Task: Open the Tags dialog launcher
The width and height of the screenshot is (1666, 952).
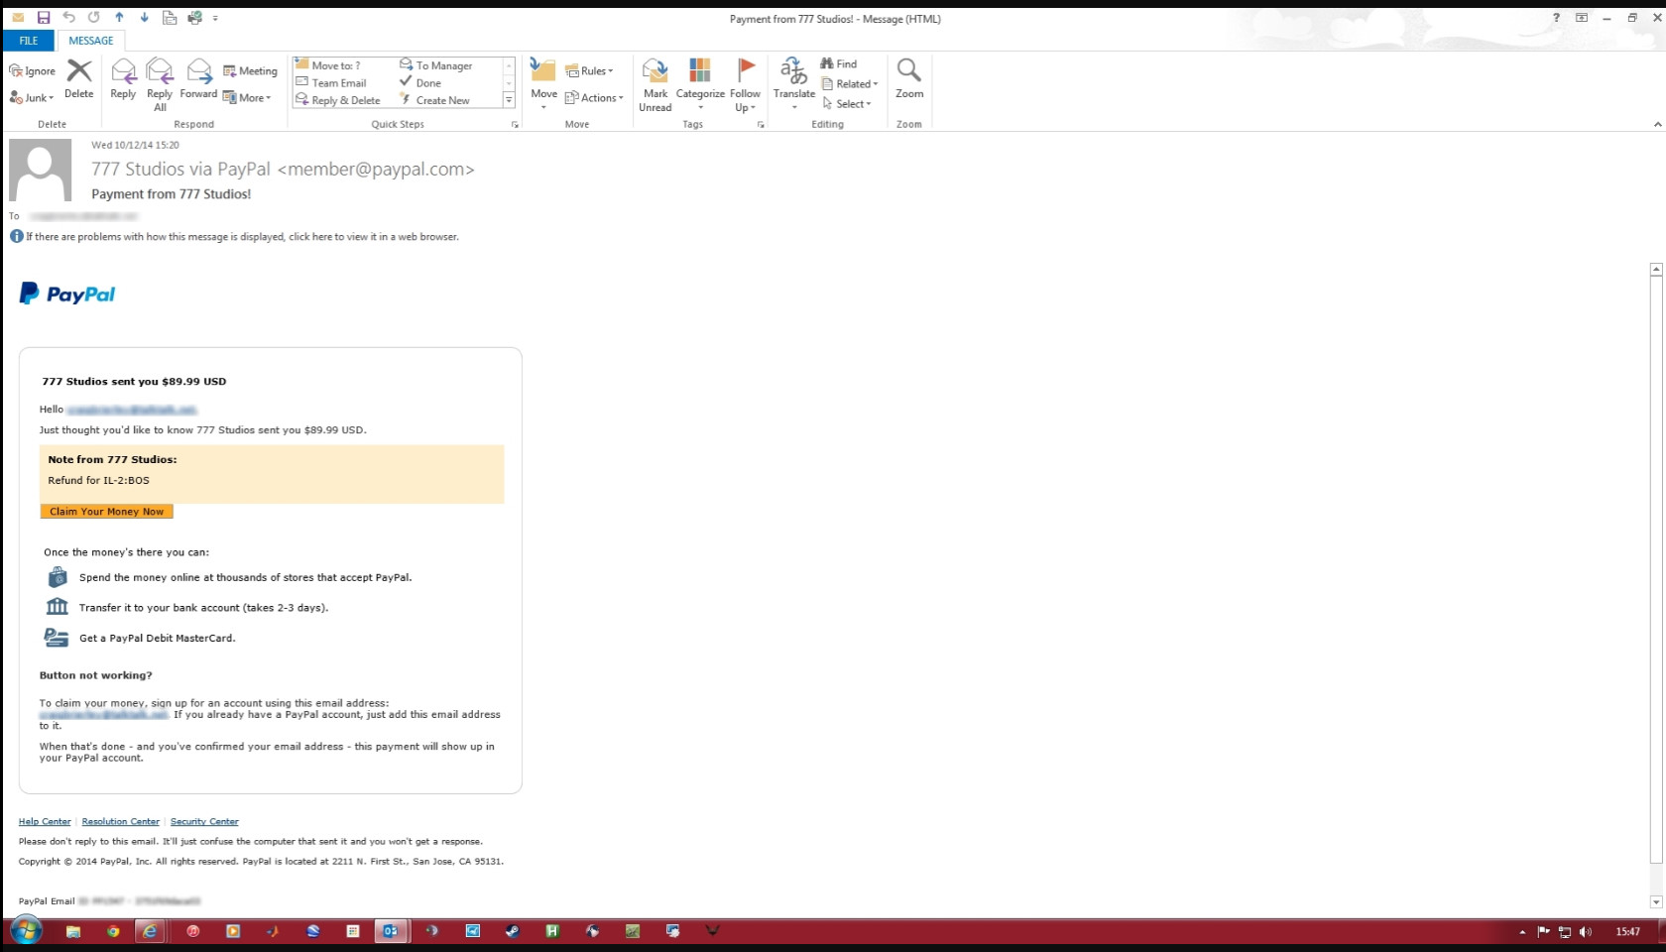Action: click(761, 125)
